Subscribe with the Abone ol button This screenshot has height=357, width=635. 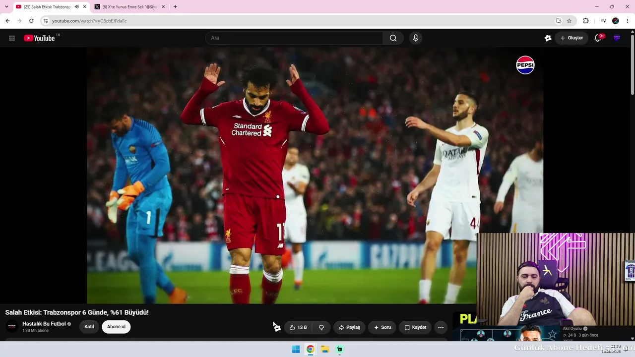(116, 327)
